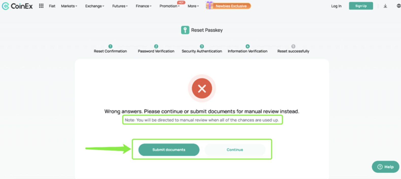Open the language globe icon

[398, 6]
